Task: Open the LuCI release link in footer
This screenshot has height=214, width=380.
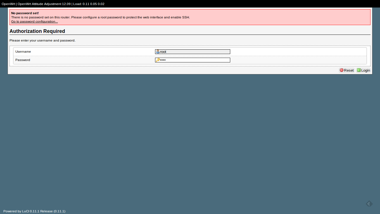Action: [x=34, y=211]
